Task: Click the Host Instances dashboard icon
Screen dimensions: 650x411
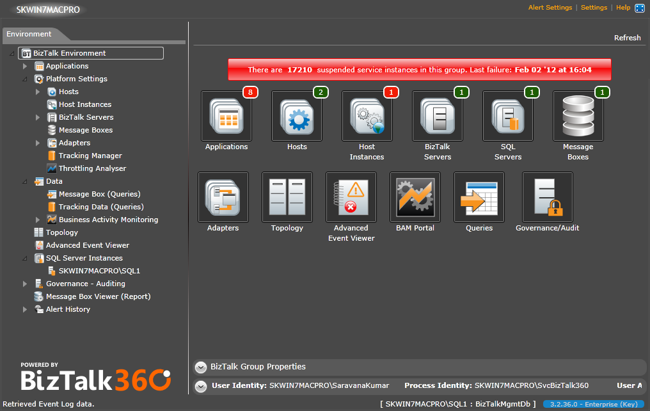Action: click(x=367, y=116)
